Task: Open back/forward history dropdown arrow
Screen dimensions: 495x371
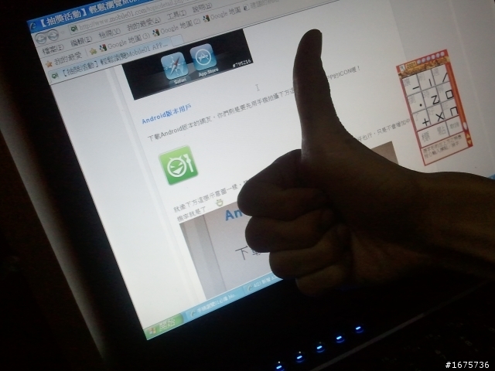Action: click(x=62, y=32)
